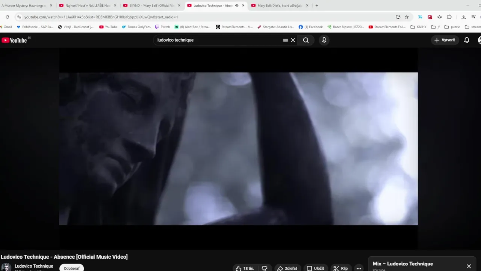Open the Tomas OnlyFans bookmark

click(x=136, y=27)
